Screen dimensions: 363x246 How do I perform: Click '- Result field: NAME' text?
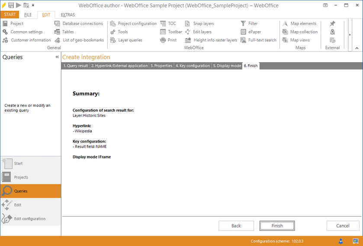click(x=90, y=146)
